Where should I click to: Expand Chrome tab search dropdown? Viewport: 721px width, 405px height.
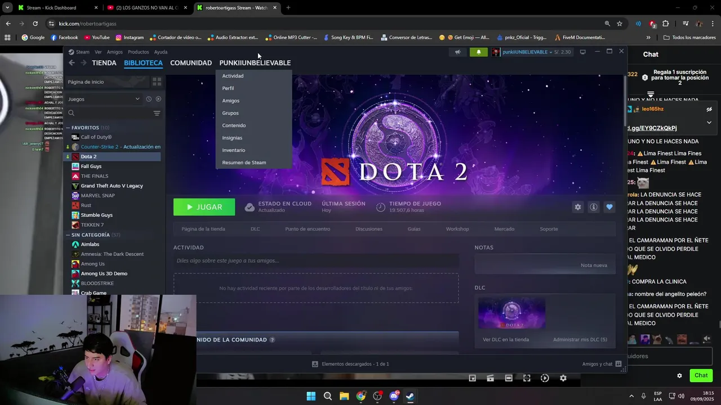(7, 8)
